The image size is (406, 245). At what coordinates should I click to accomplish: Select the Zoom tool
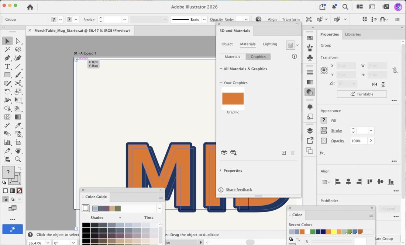(18, 159)
